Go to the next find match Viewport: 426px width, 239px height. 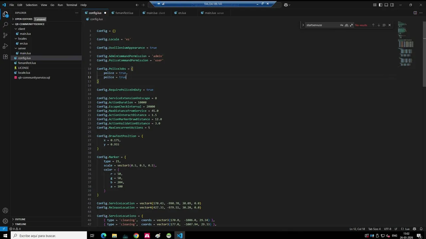378,25
